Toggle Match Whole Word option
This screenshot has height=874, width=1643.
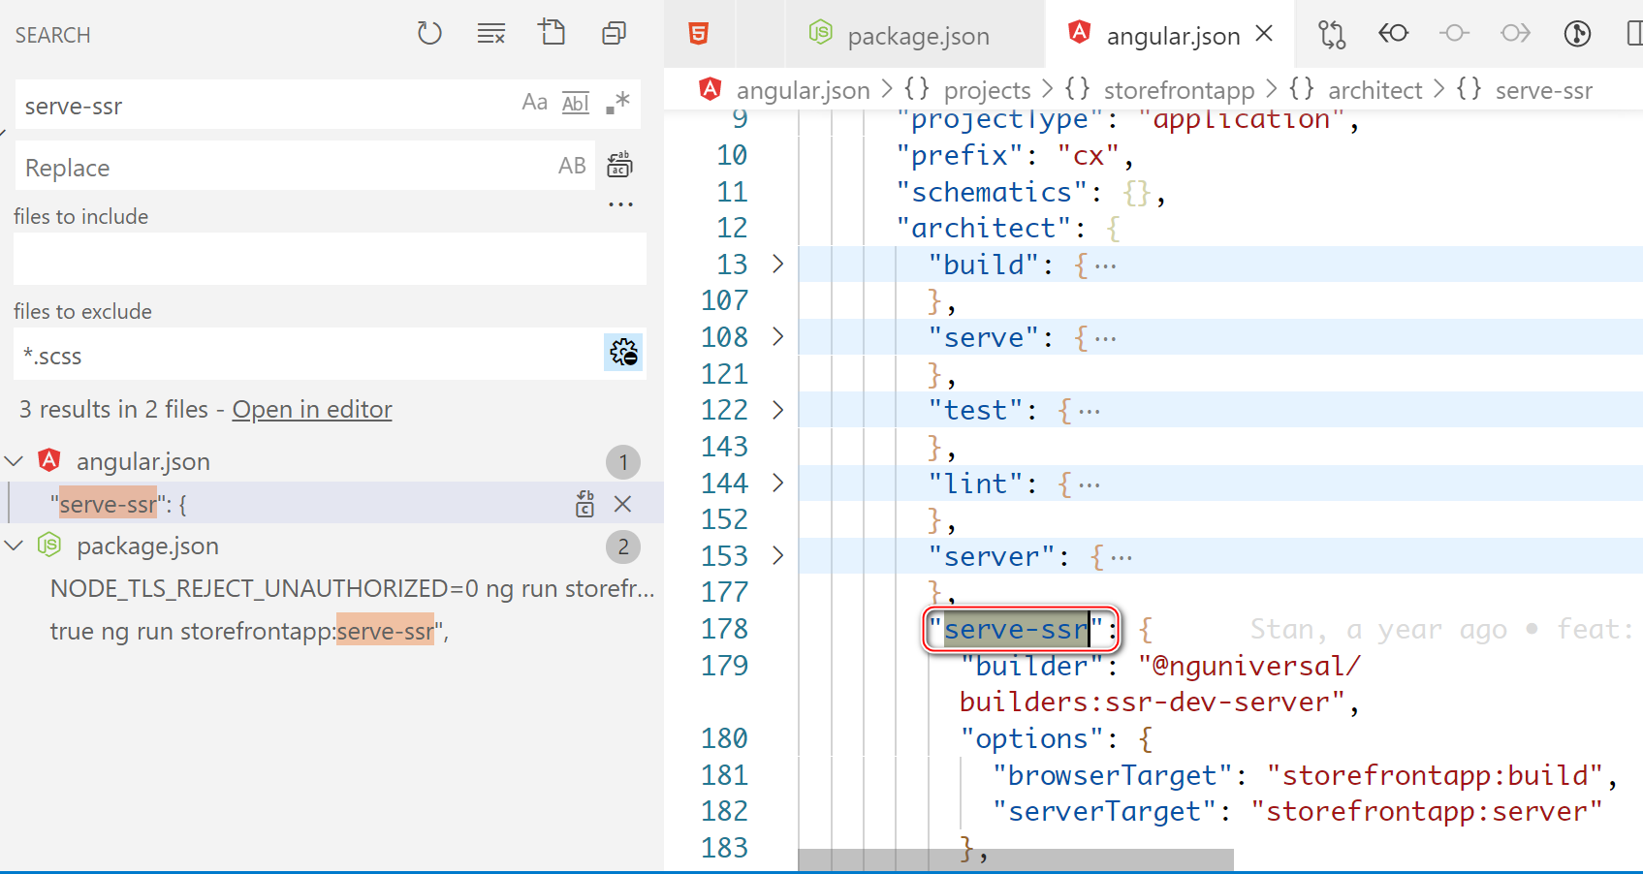pyautogui.click(x=576, y=103)
